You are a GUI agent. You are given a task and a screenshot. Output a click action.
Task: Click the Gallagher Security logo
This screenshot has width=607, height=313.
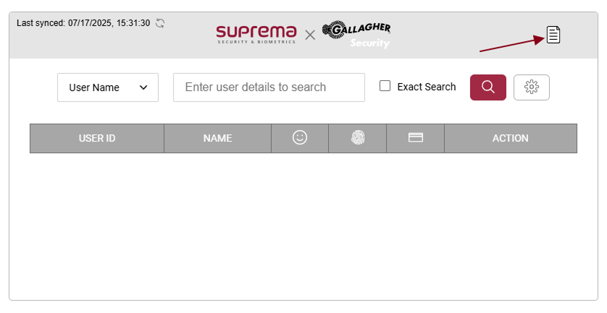tap(357, 34)
